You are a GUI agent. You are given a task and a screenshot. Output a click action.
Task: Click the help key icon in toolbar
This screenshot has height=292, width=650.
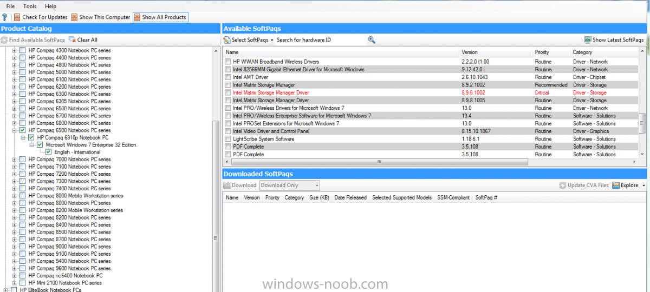[5, 17]
